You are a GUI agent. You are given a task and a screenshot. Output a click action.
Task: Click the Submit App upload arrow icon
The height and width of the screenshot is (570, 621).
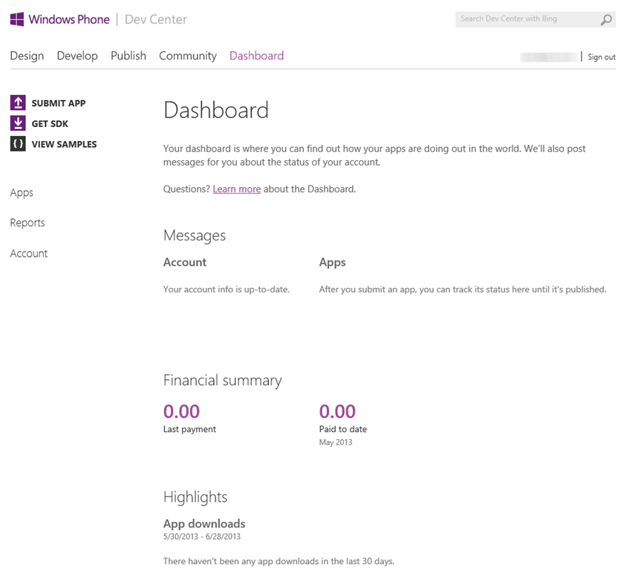click(x=18, y=103)
